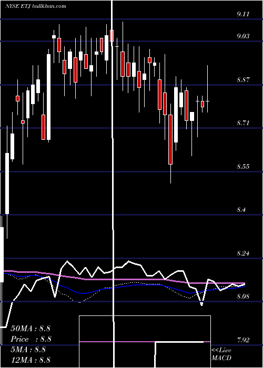Click the 8.4 price axis label

pyautogui.click(x=241, y=210)
